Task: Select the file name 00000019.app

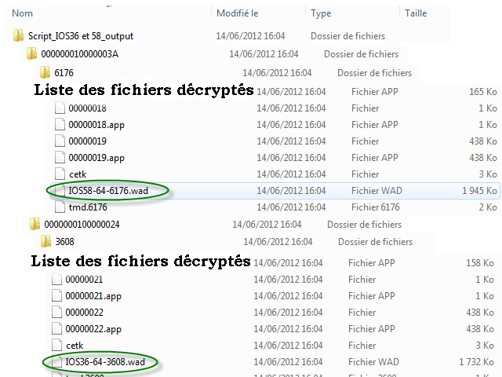Action: (x=96, y=158)
